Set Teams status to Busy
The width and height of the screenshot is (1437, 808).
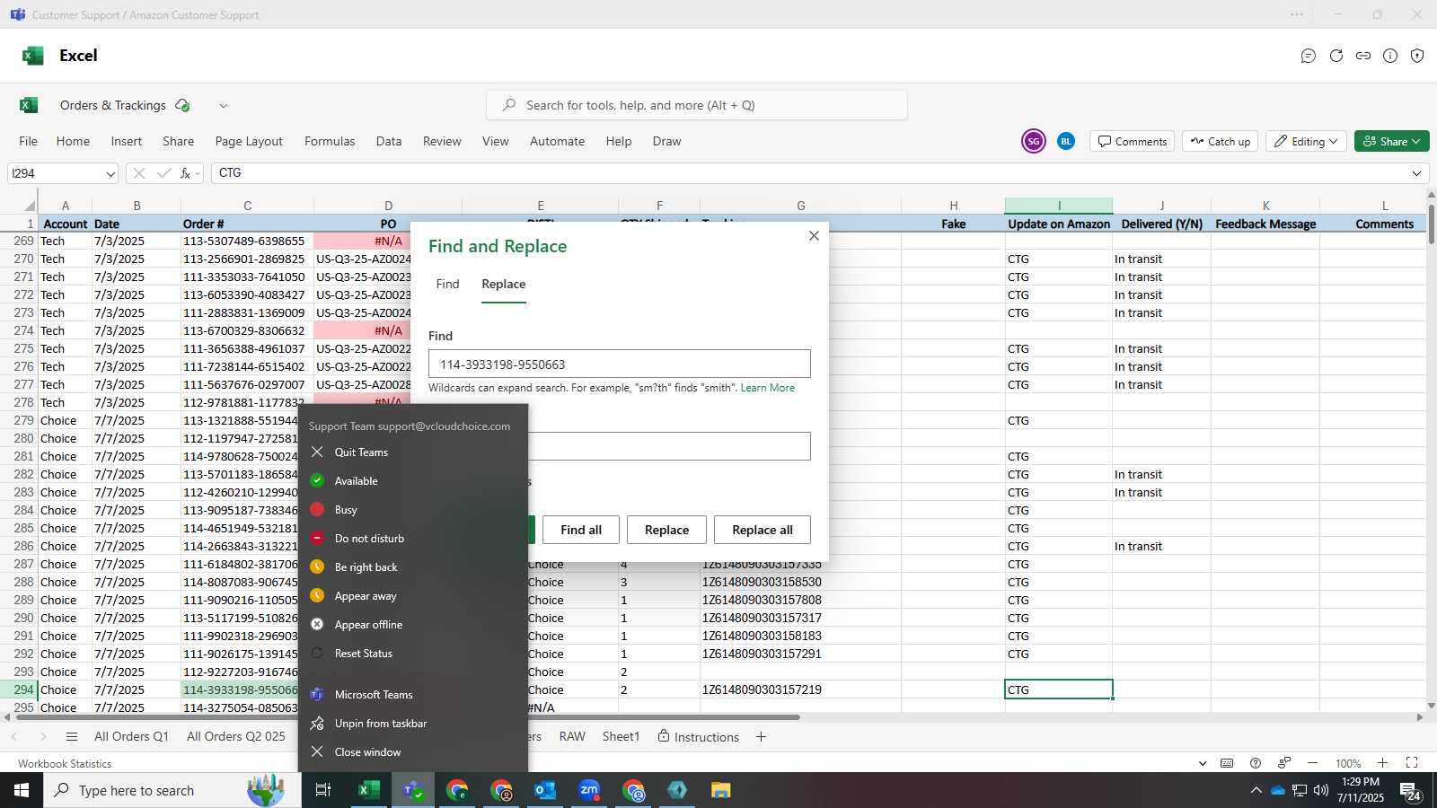coord(413,510)
